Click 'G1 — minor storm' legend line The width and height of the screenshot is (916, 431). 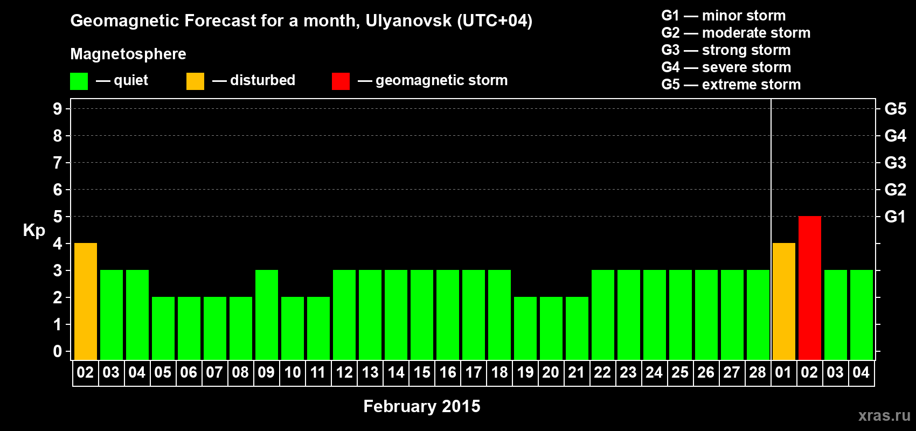tap(724, 16)
